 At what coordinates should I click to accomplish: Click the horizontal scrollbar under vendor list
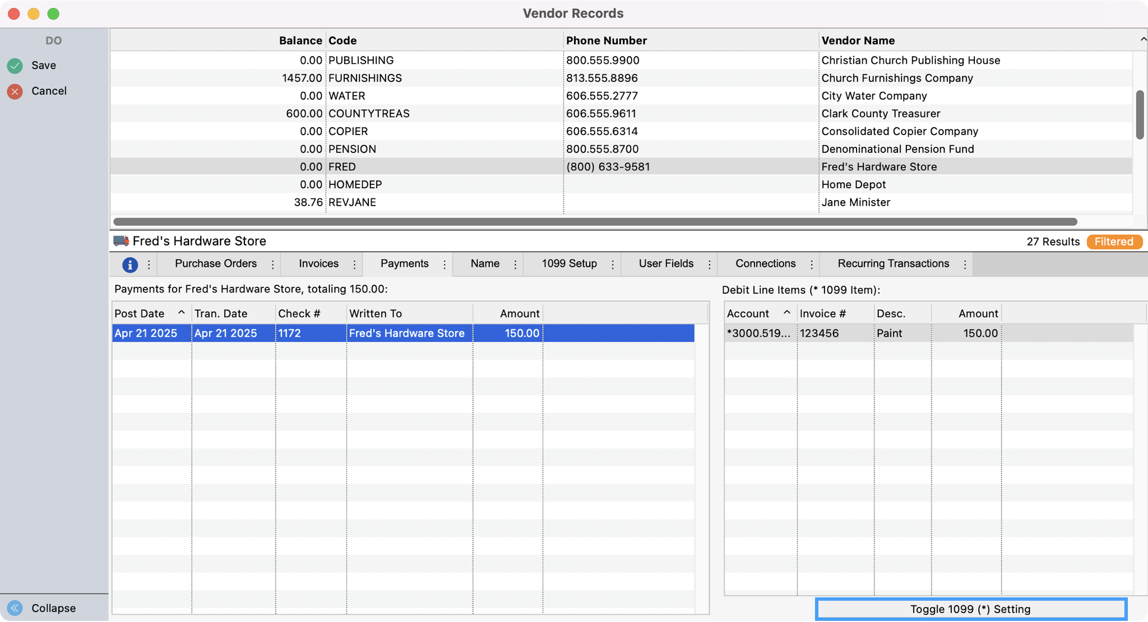click(x=594, y=222)
